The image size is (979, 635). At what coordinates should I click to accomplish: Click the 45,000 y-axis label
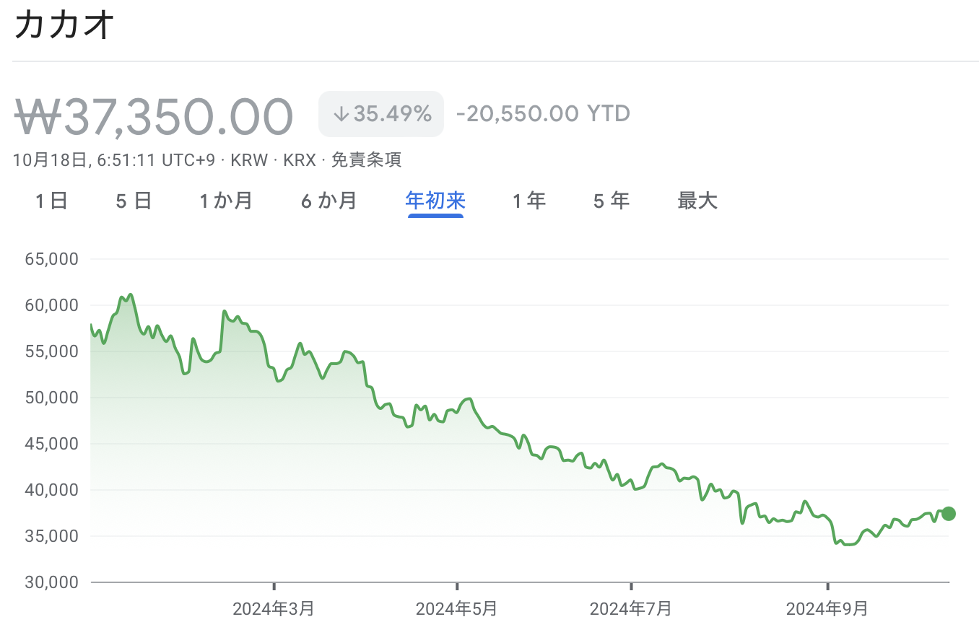[x=51, y=444]
